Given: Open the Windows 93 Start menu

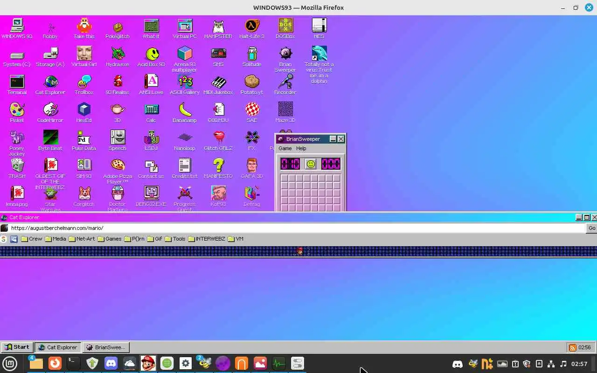Looking at the screenshot, I should point(17,347).
